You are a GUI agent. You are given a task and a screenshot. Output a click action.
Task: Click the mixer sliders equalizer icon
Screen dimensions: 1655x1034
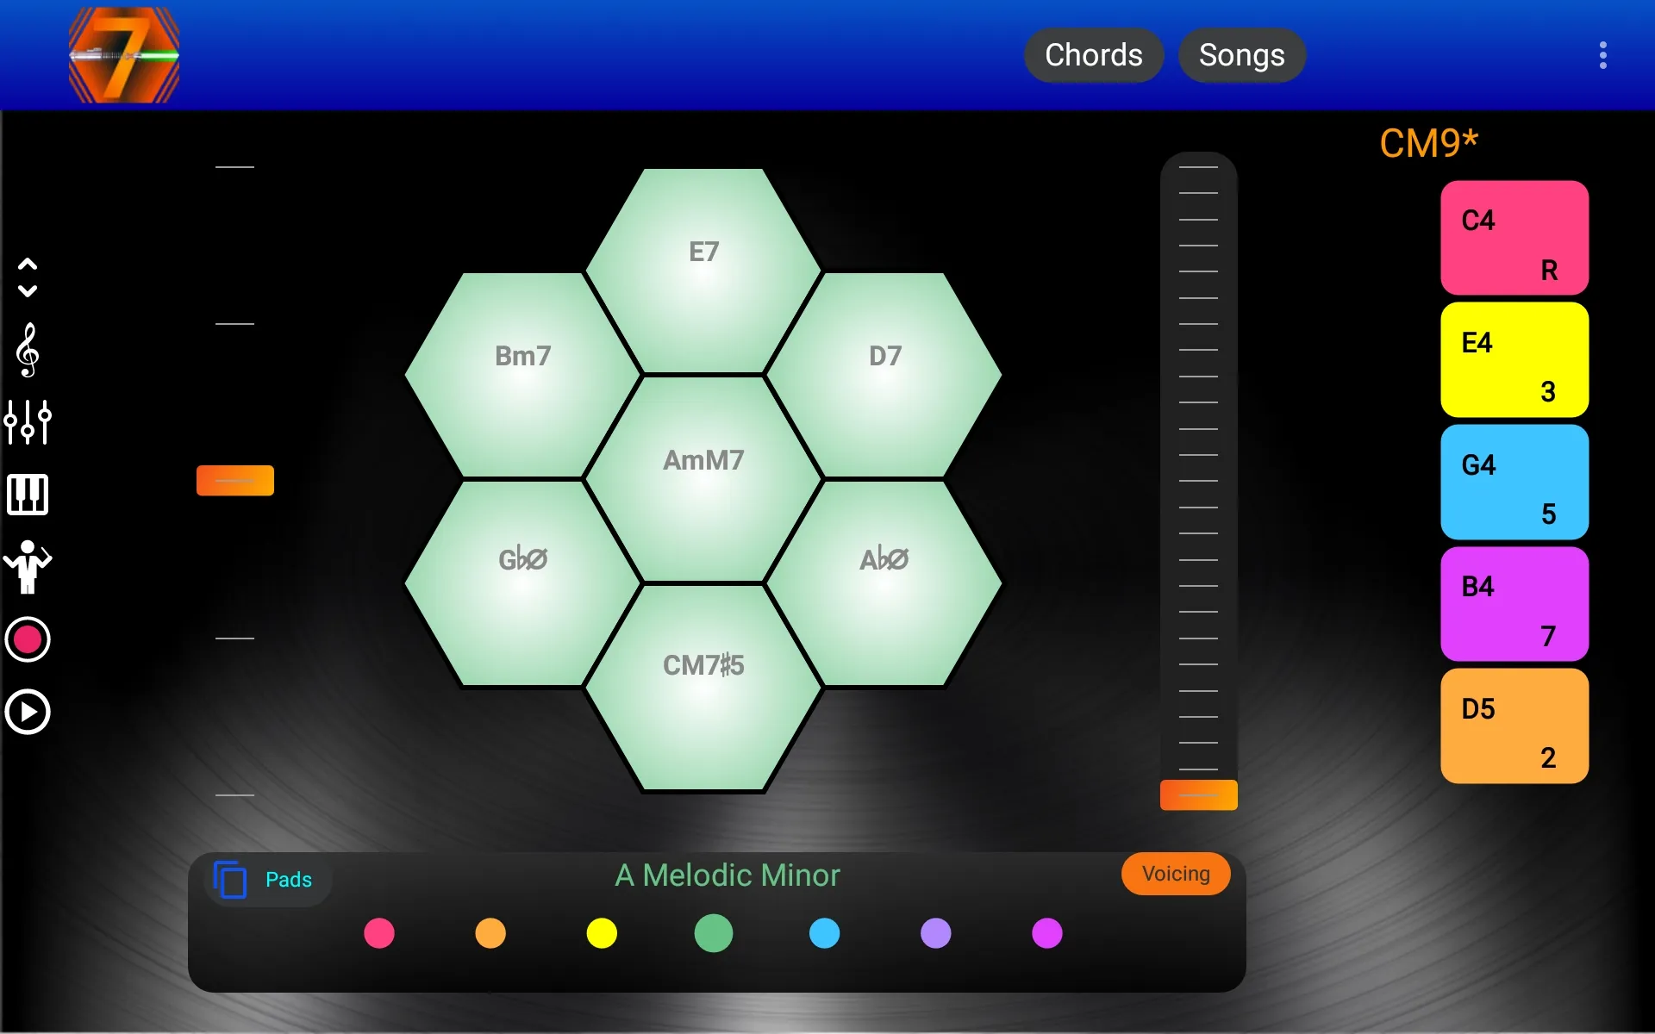(x=28, y=426)
